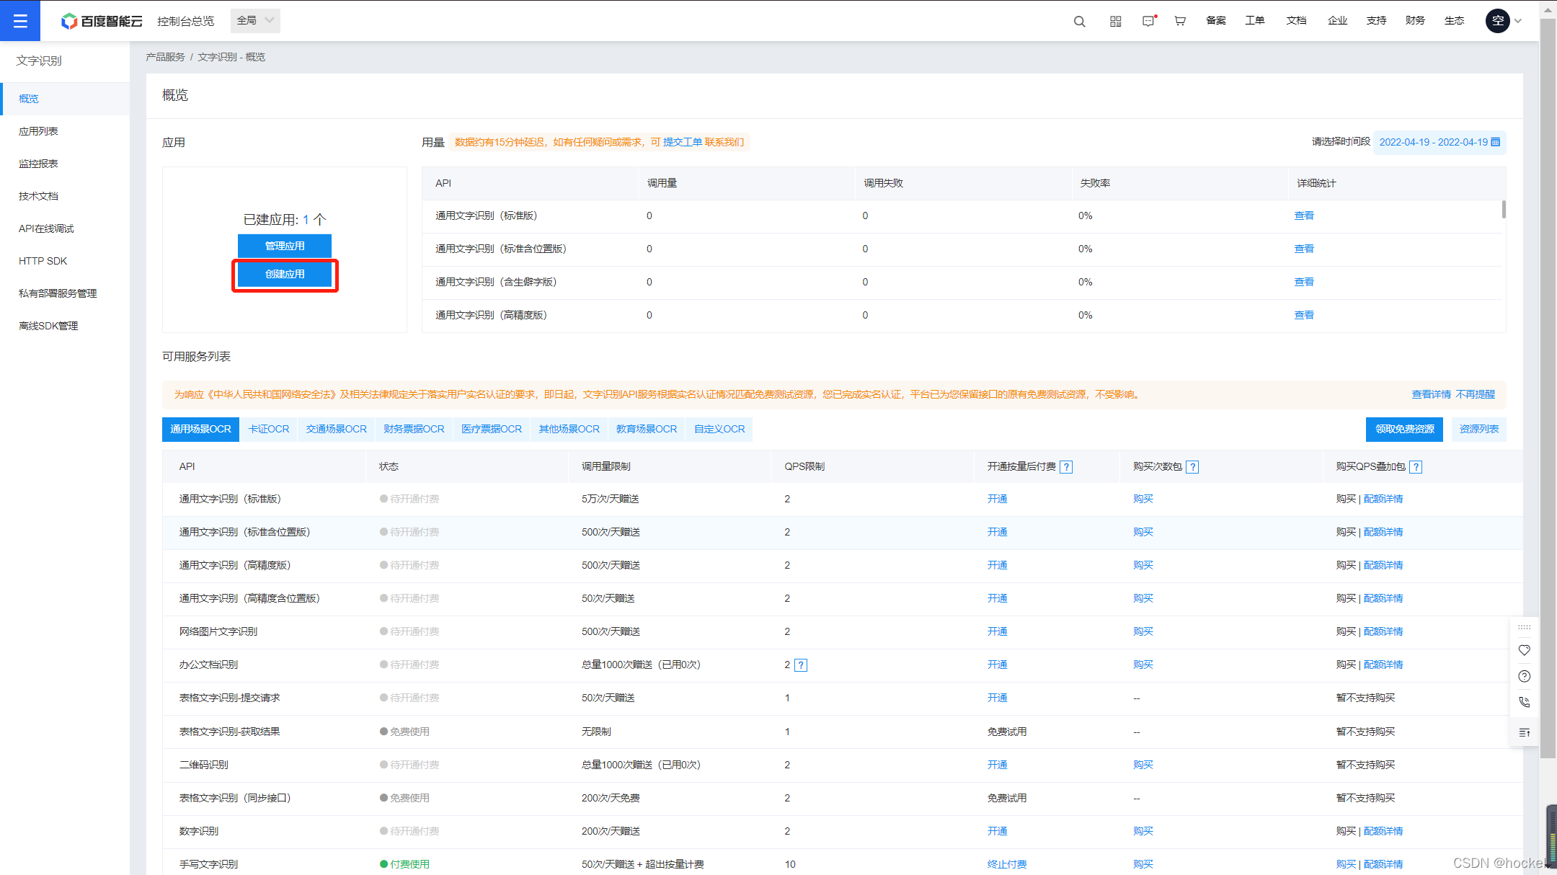Screen dimensions: 1557x875
Task: Click the phone contact icon in floating toolbar
Action: [x=1525, y=702]
